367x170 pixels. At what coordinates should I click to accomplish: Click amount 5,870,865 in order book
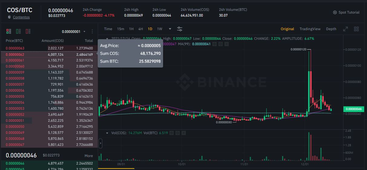[x=56, y=139]
